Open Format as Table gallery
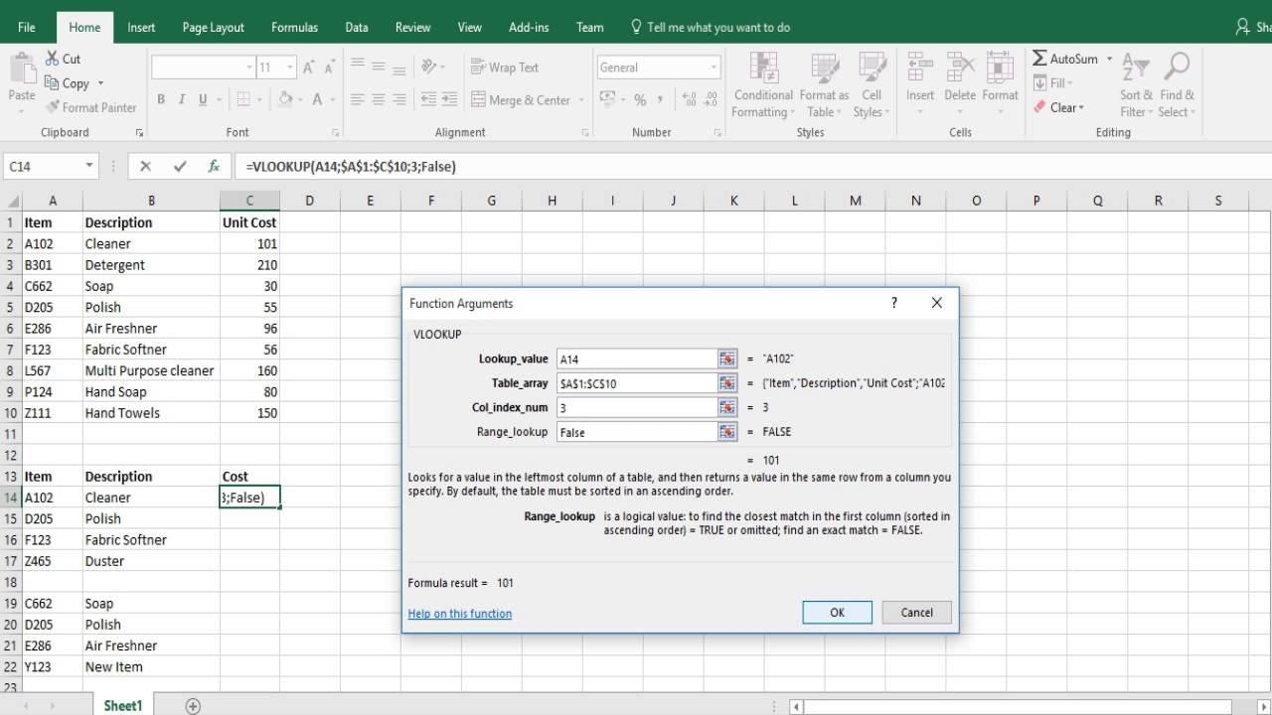This screenshot has height=715, width=1272. pyautogui.click(x=824, y=69)
